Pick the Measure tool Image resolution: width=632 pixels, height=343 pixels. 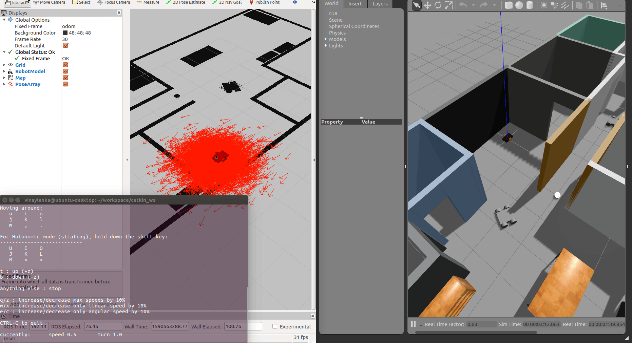(x=148, y=2)
